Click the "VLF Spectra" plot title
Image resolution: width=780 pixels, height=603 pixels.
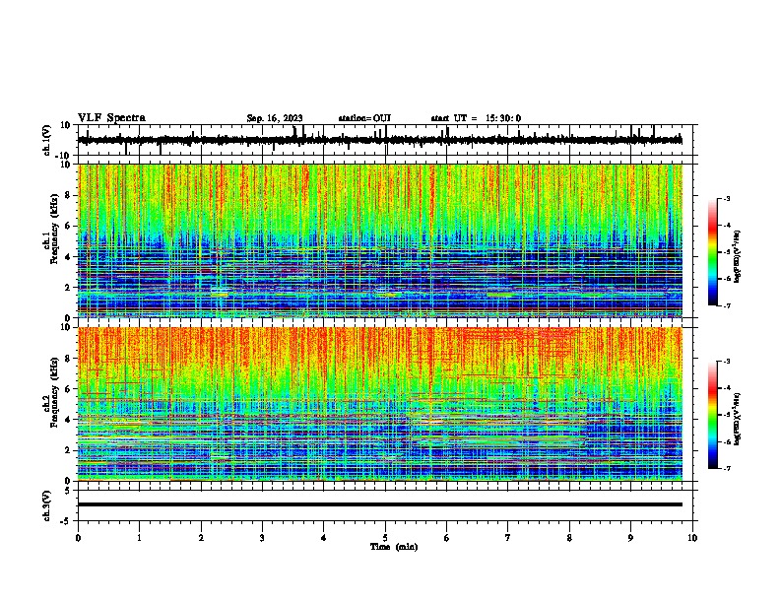tap(111, 118)
